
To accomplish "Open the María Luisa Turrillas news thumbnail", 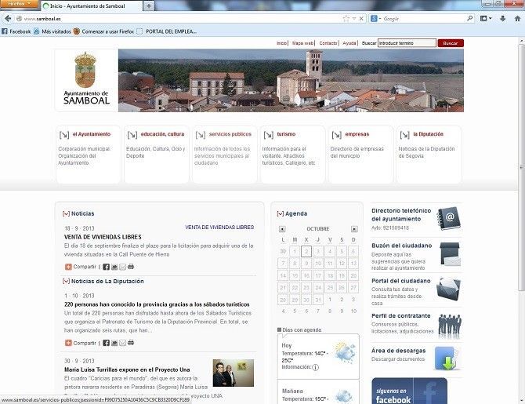I will (x=234, y=373).
